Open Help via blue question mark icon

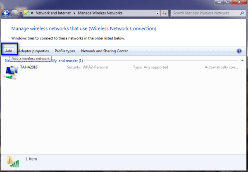(239, 51)
